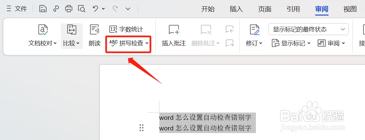Viewport: 365px width, 140px height.
Task: Click the 比较 compare documents icon
Action: (72, 29)
